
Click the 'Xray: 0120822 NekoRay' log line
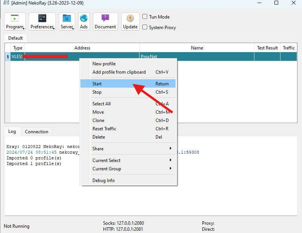coord(43,147)
